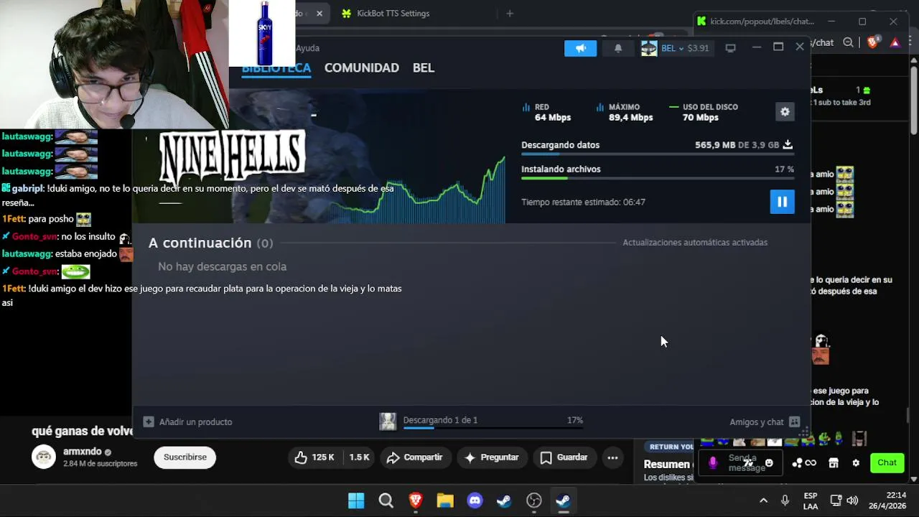Open OBS Studio from taskbar
The height and width of the screenshot is (517, 919).
coord(533,500)
